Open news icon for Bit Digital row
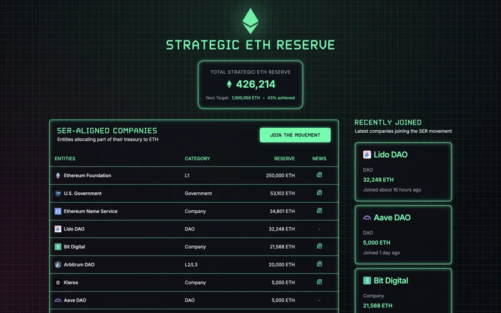Image resolution: width=501 pixels, height=313 pixels. pos(319,246)
